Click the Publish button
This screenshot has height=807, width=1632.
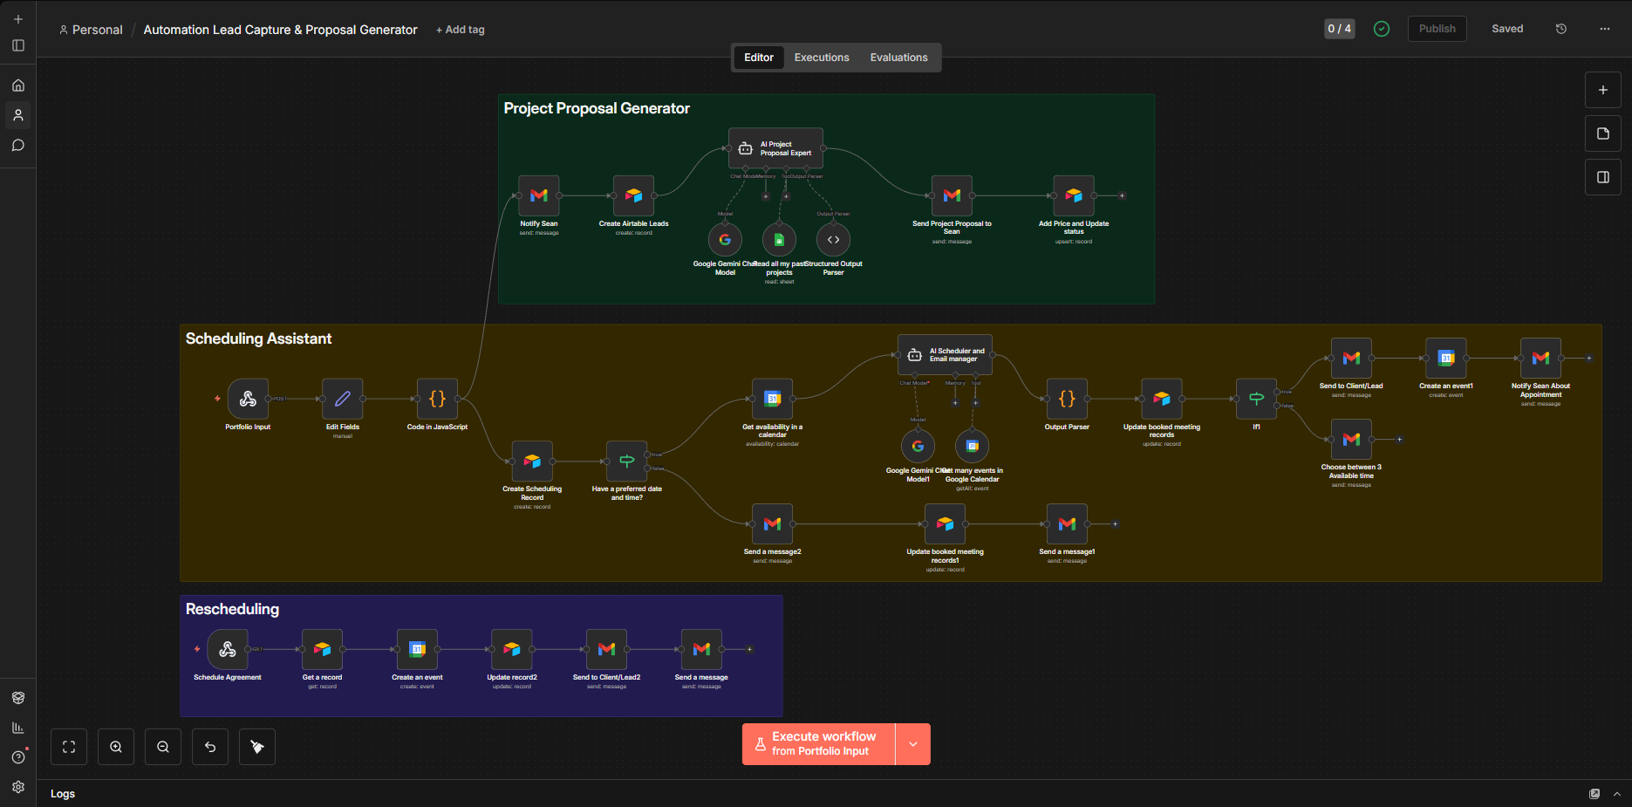1437,29
